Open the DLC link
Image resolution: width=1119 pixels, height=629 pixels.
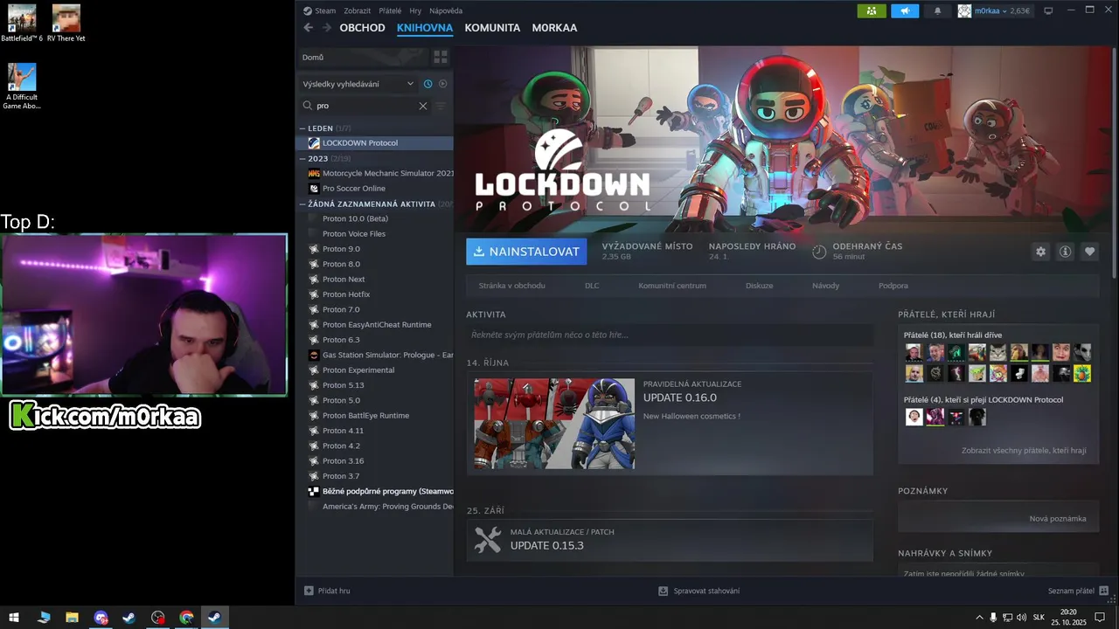[592, 286]
